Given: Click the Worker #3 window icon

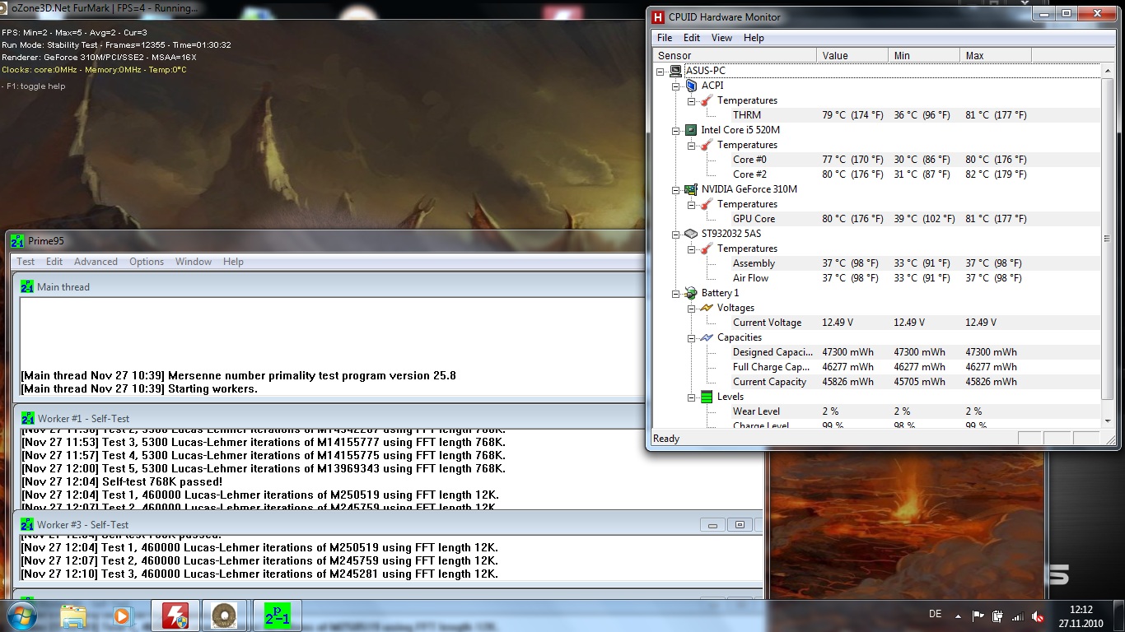Looking at the screenshot, I should pyautogui.click(x=27, y=525).
